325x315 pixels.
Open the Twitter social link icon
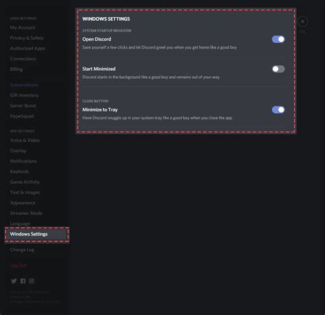[14, 281]
